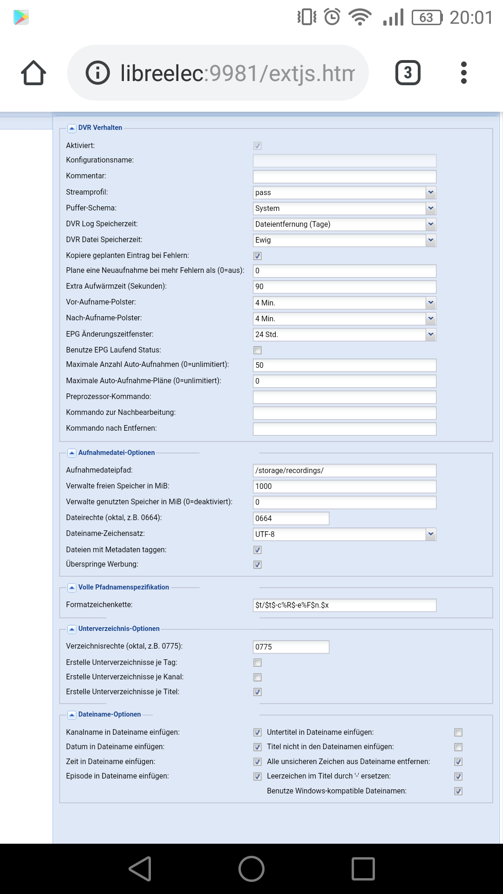The width and height of the screenshot is (503, 894).
Task: Tap the Android back navigation button
Action: pyautogui.click(x=140, y=869)
